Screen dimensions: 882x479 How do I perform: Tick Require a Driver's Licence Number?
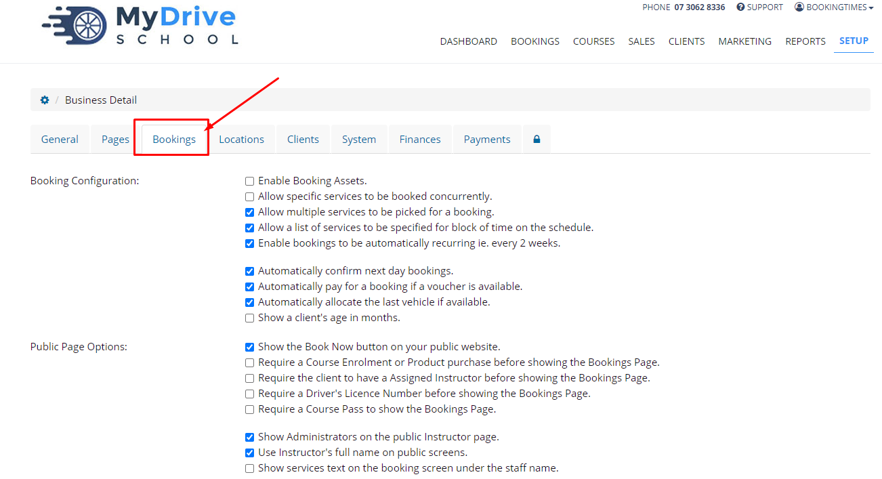point(250,394)
